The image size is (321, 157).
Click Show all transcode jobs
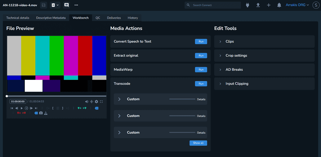[198, 143]
